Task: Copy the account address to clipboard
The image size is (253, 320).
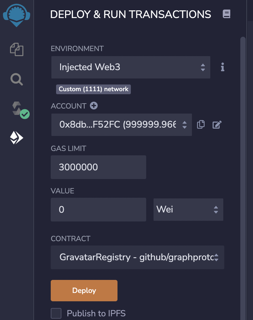Action: click(201, 125)
